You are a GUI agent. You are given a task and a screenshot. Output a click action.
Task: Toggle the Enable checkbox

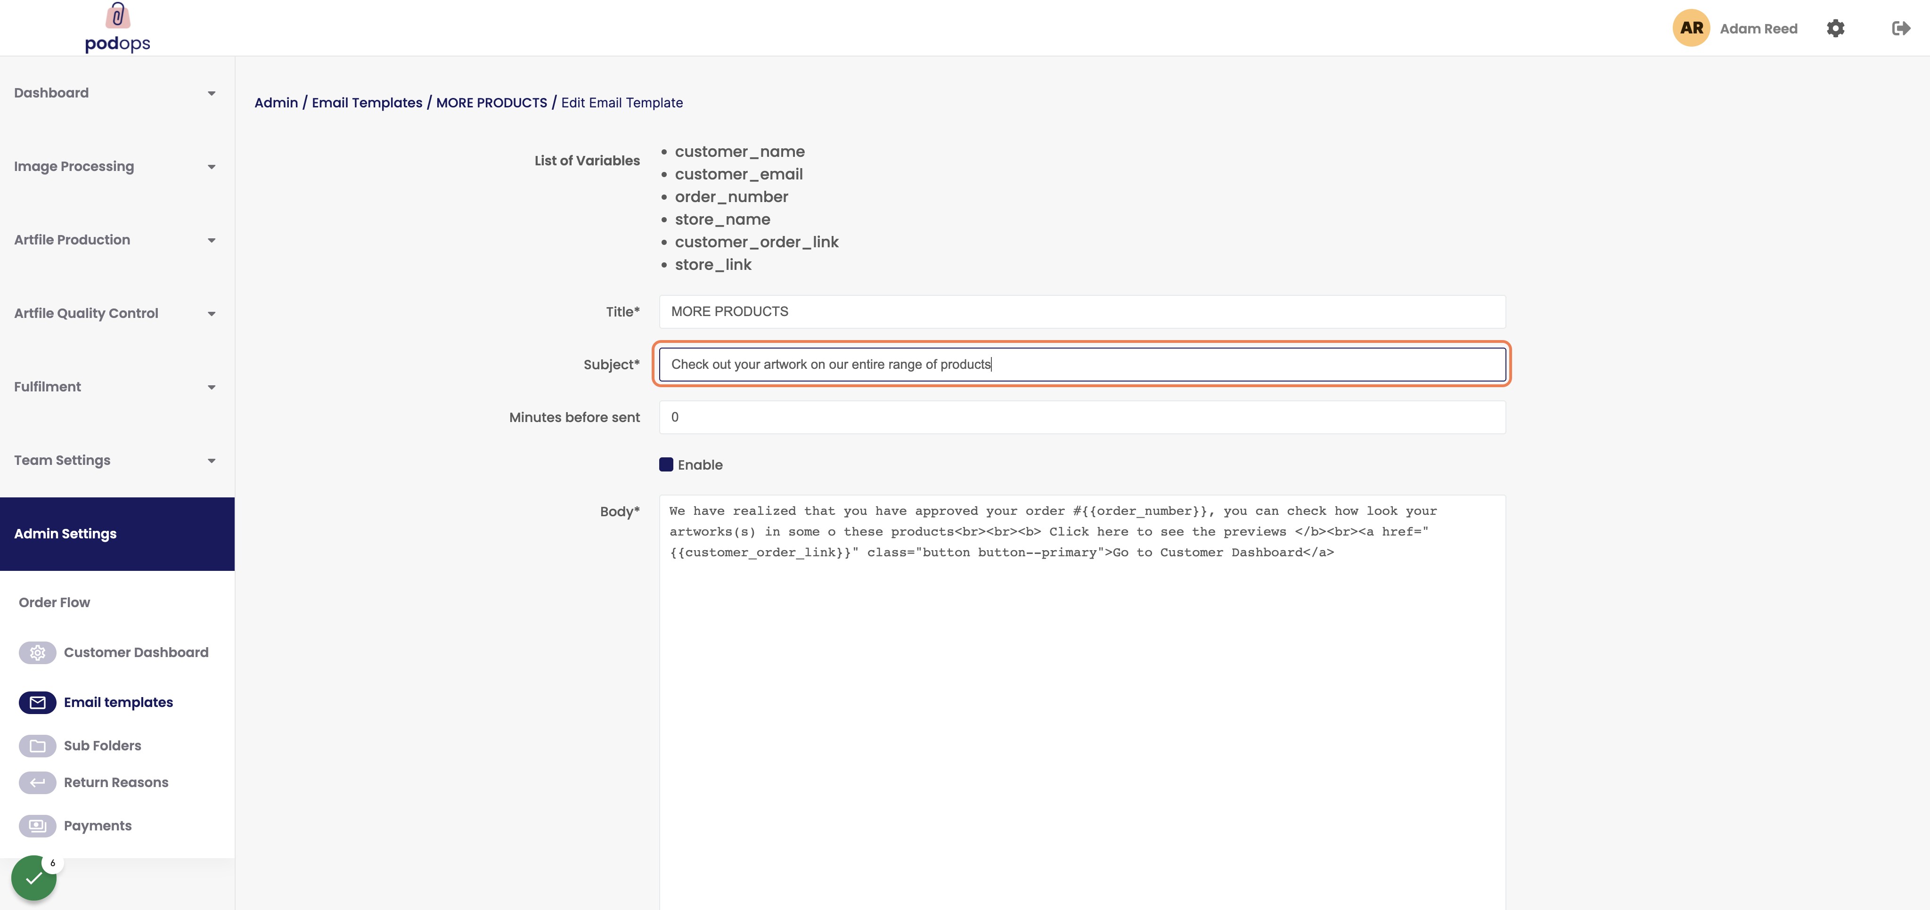(666, 464)
